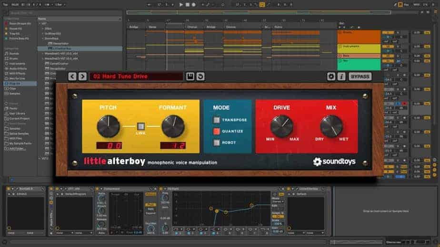The height and width of the screenshot is (247, 440).
Task: Click the browser search field
Action: (x=65, y=13)
